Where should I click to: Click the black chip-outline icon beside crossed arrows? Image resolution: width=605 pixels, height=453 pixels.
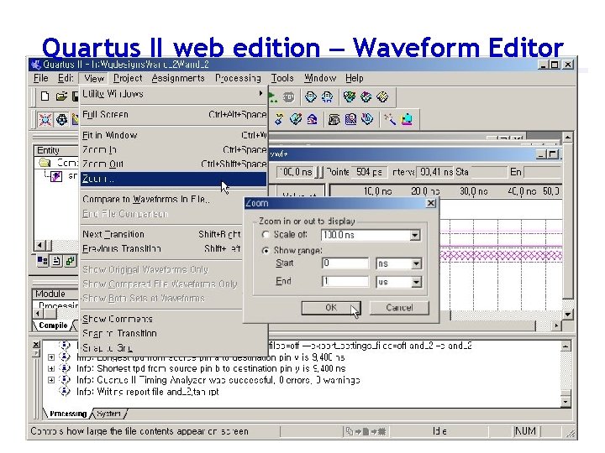61,120
